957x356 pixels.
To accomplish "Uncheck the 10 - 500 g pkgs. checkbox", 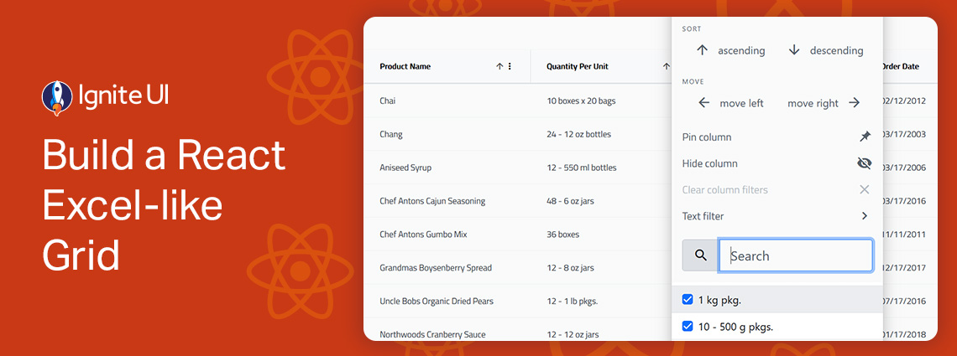I will tap(688, 326).
